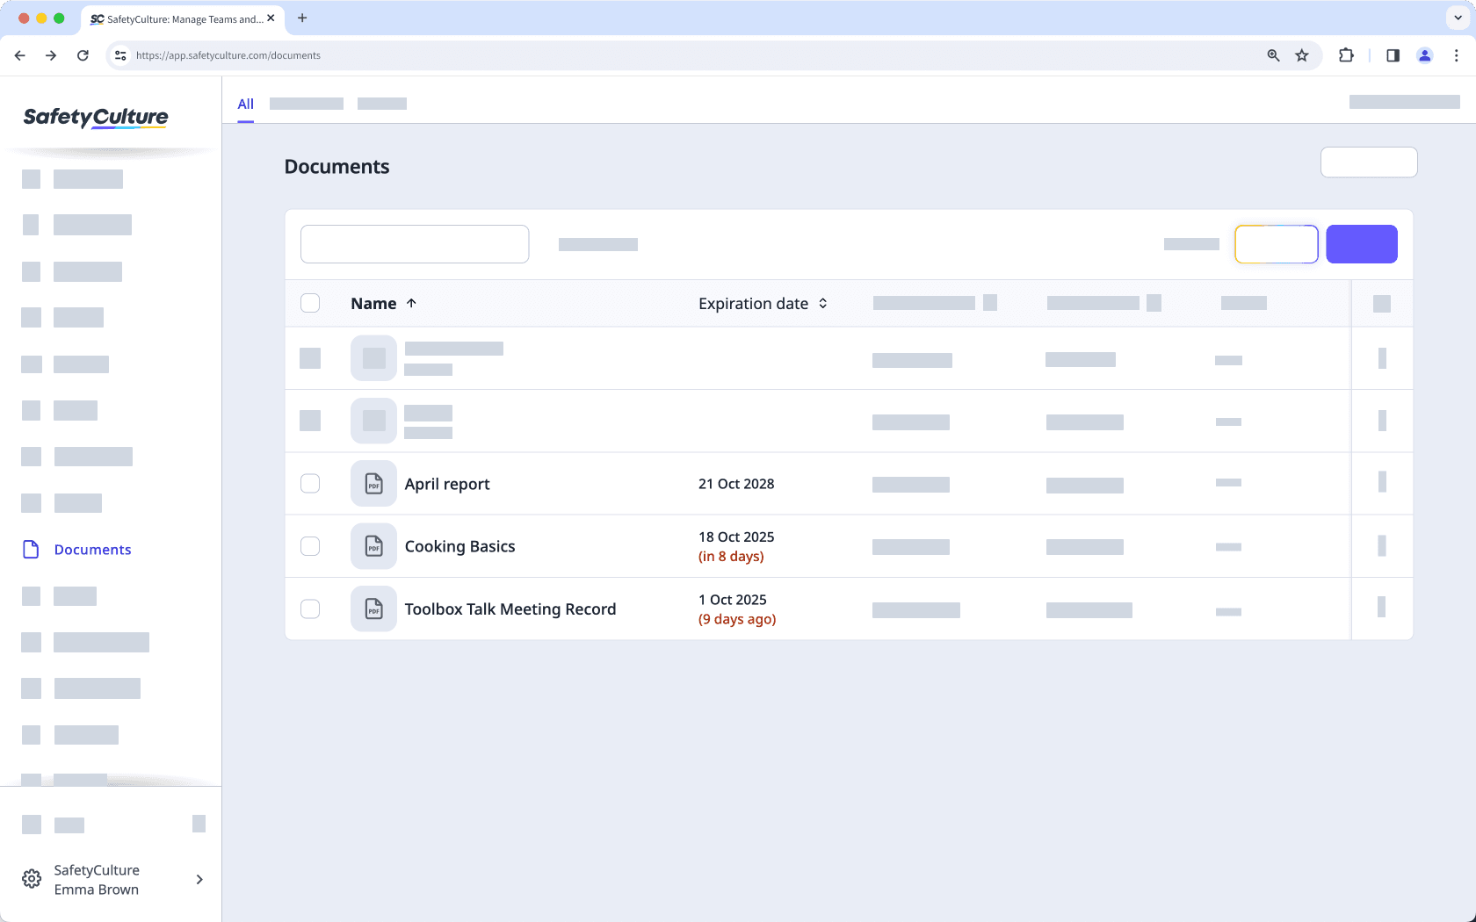Select the Cooking Basics row checkbox
The height and width of the screenshot is (922, 1476).
[310, 546]
